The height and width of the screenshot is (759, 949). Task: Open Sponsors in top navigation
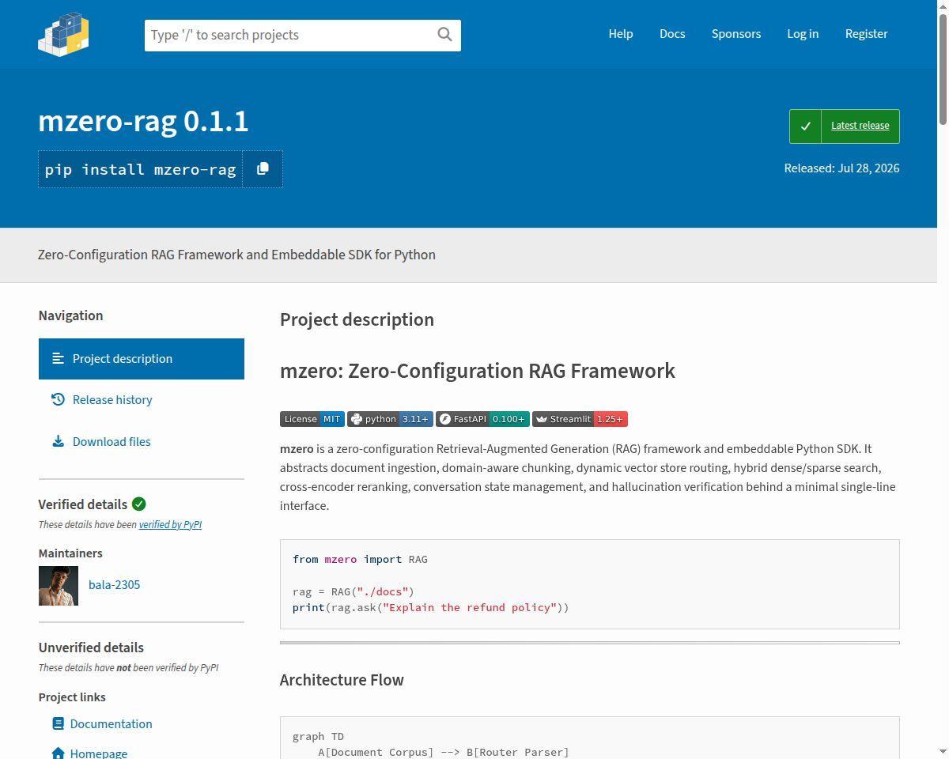click(x=736, y=34)
